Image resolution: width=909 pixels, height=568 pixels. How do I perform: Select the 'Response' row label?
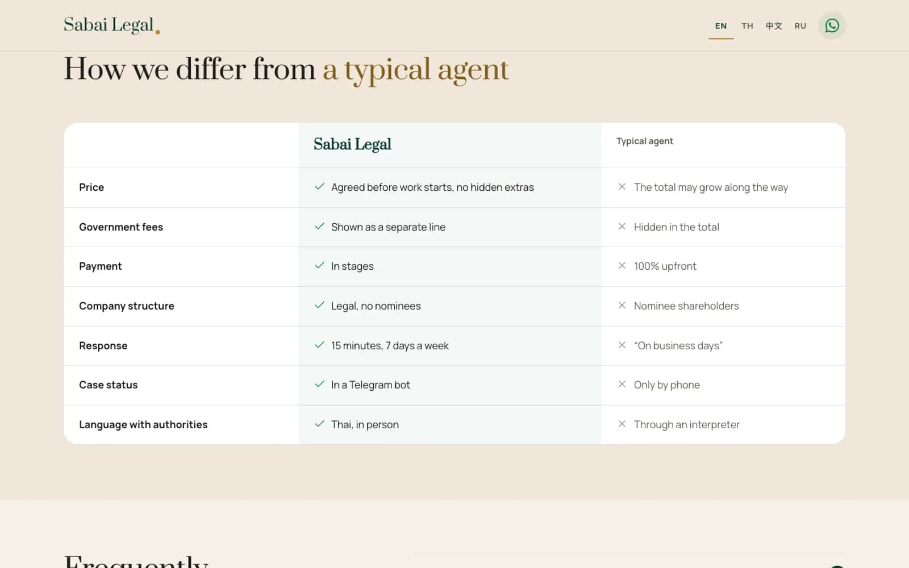click(103, 346)
